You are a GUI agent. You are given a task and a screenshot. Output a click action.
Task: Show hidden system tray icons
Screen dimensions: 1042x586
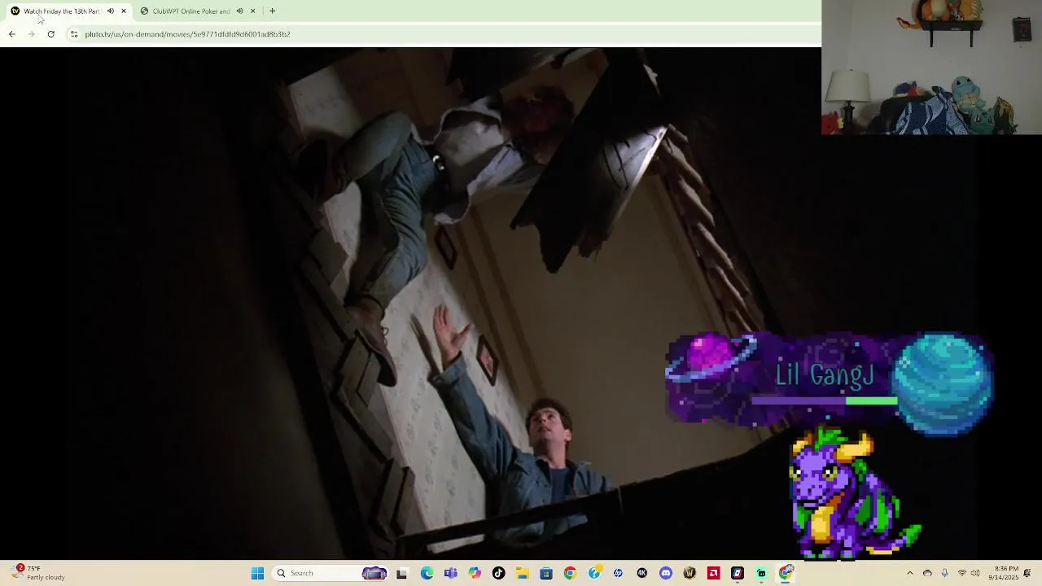910,573
